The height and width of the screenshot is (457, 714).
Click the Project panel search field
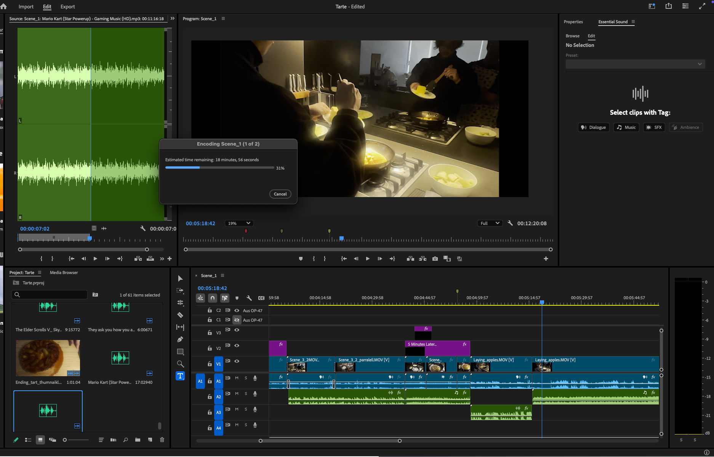(50, 294)
